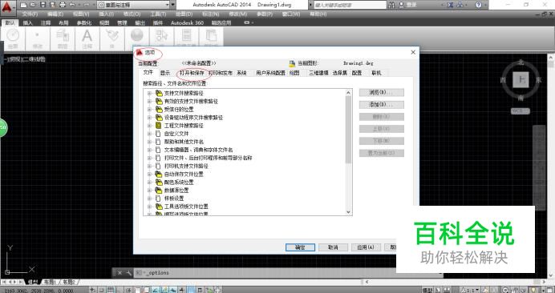Click the Autodesk Exchange X icon
555x293 pixels.
point(450,5)
